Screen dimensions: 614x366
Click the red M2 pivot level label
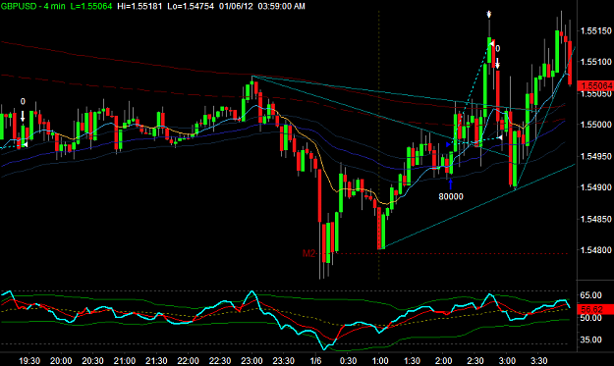click(x=308, y=253)
